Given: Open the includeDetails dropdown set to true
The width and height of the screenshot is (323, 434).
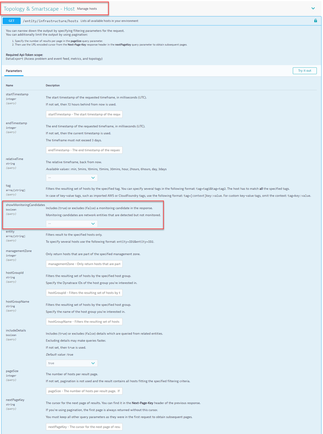Looking at the screenshot, I should (x=72, y=363).
